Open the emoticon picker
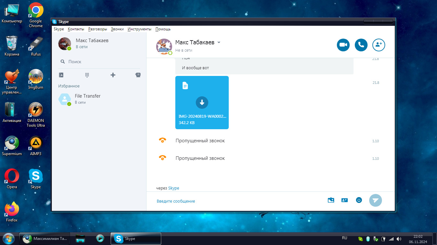 (x=359, y=200)
